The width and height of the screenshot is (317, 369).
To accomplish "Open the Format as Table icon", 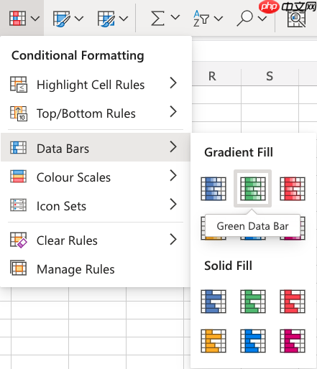I will 61,18.
